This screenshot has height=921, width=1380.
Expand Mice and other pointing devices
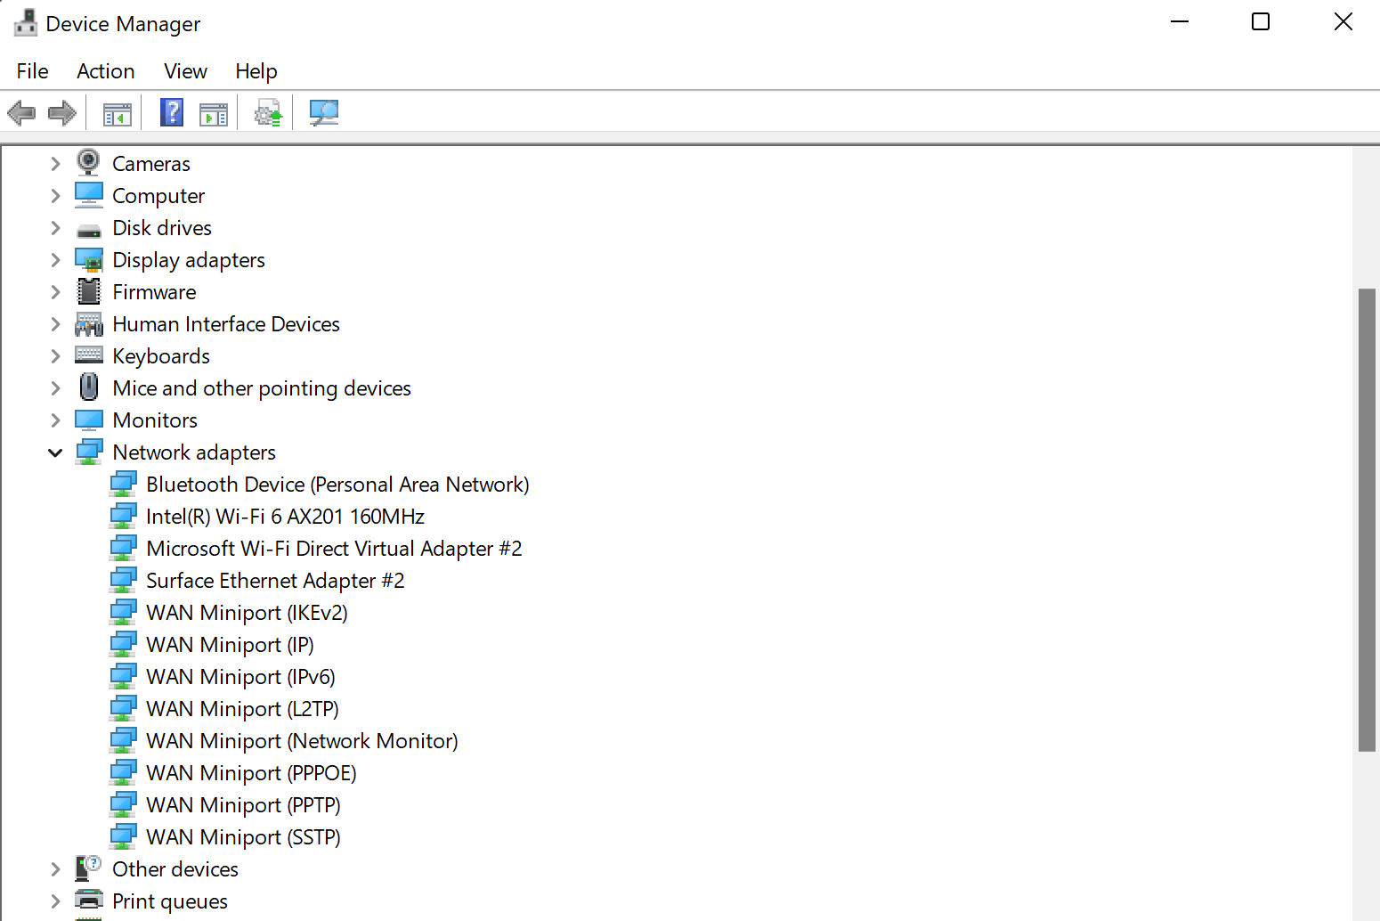point(55,387)
